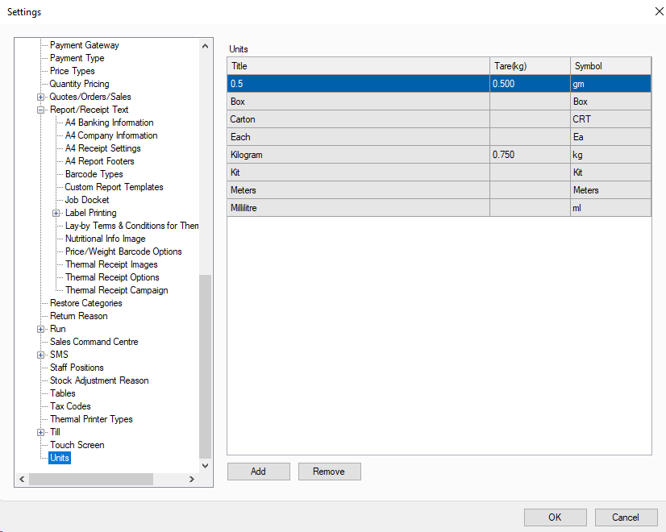The width and height of the screenshot is (666, 532).
Task: Click the tree scroll up arrow
Action: coord(205,46)
